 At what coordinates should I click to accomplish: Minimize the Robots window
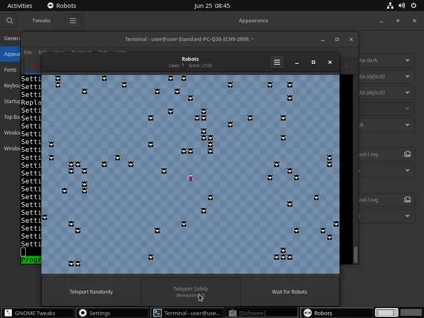click(296, 63)
